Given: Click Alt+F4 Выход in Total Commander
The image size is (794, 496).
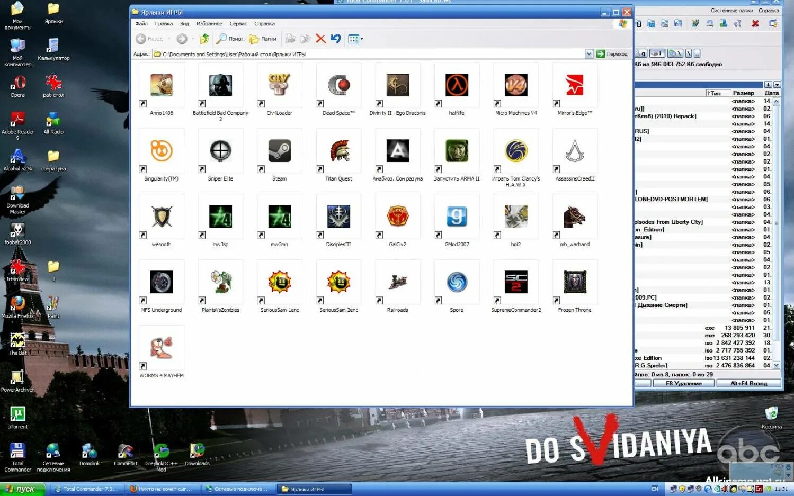Looking at the screenshot, I should point(748,383).
